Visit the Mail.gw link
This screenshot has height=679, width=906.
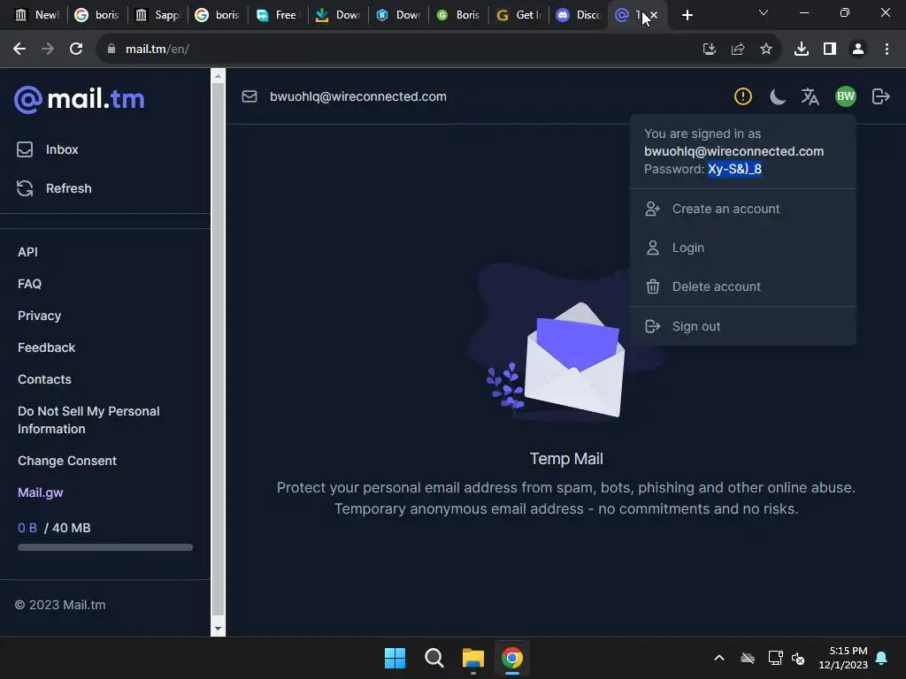click(x=41, y=492)
